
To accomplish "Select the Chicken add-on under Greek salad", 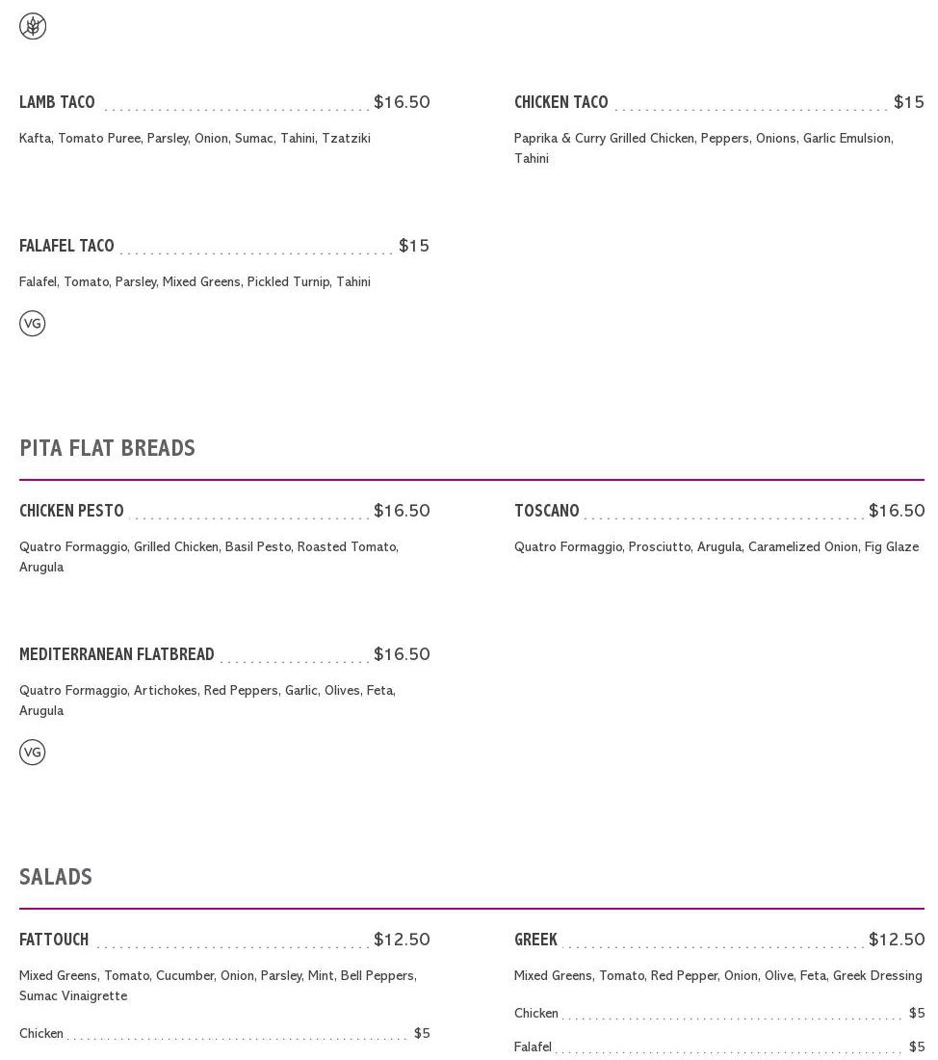I will point(536,1014).
